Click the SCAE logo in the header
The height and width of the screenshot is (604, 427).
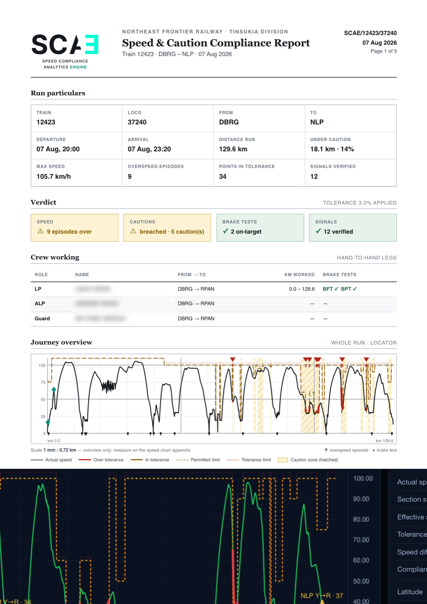coord(65,52)
